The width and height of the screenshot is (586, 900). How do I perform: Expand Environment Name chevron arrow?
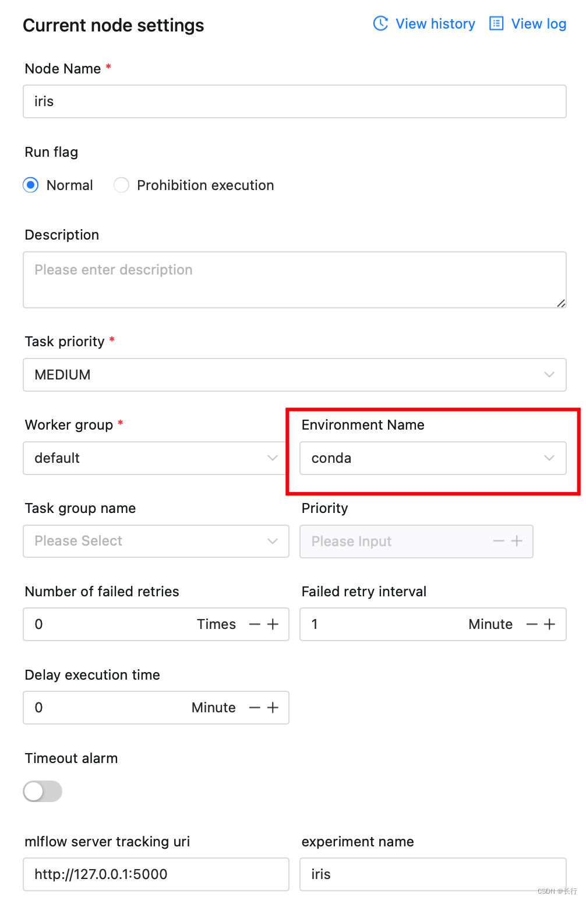click(549, 458)
